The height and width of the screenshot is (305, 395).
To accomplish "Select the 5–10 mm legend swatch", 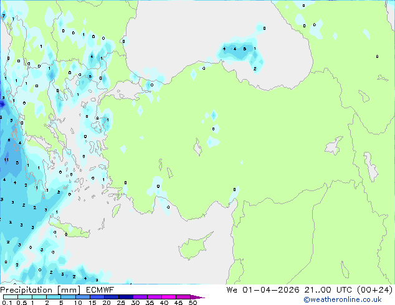I will coord(68,297).
